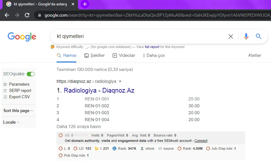Click the AS score progress bar

[x=81, y=135]
